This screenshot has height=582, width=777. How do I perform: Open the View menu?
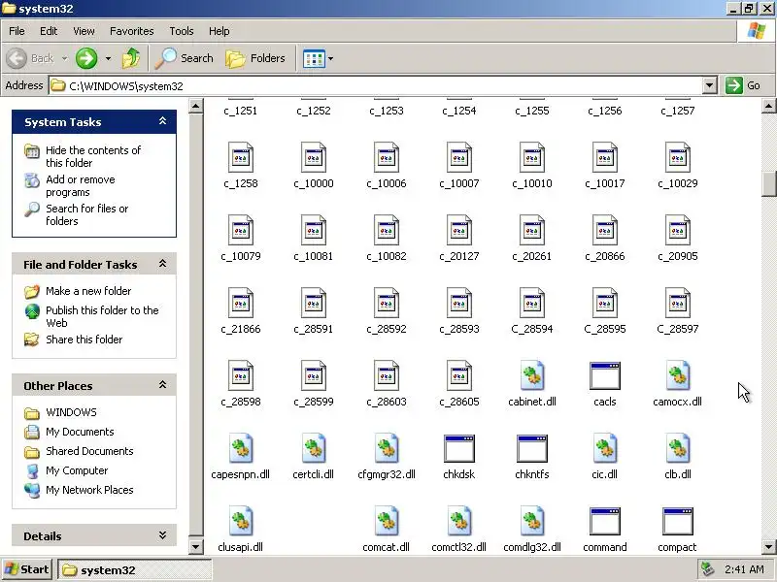[x=84, y=31]
